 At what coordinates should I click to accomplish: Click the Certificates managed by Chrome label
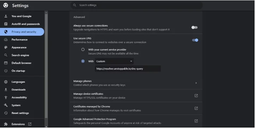pos(92,106)
